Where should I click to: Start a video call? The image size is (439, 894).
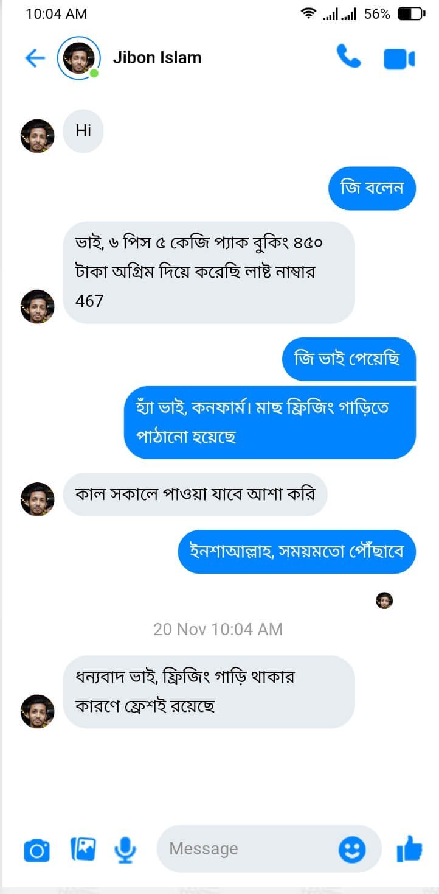399,59
